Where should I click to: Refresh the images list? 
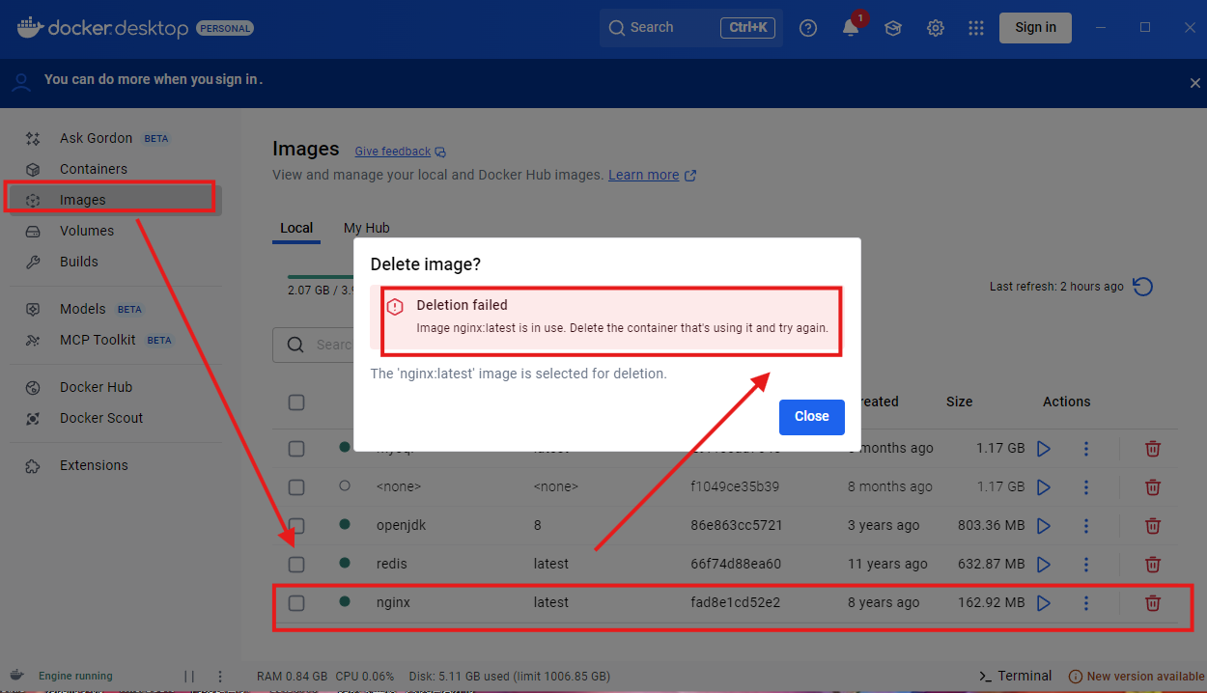coord(1142,287)
